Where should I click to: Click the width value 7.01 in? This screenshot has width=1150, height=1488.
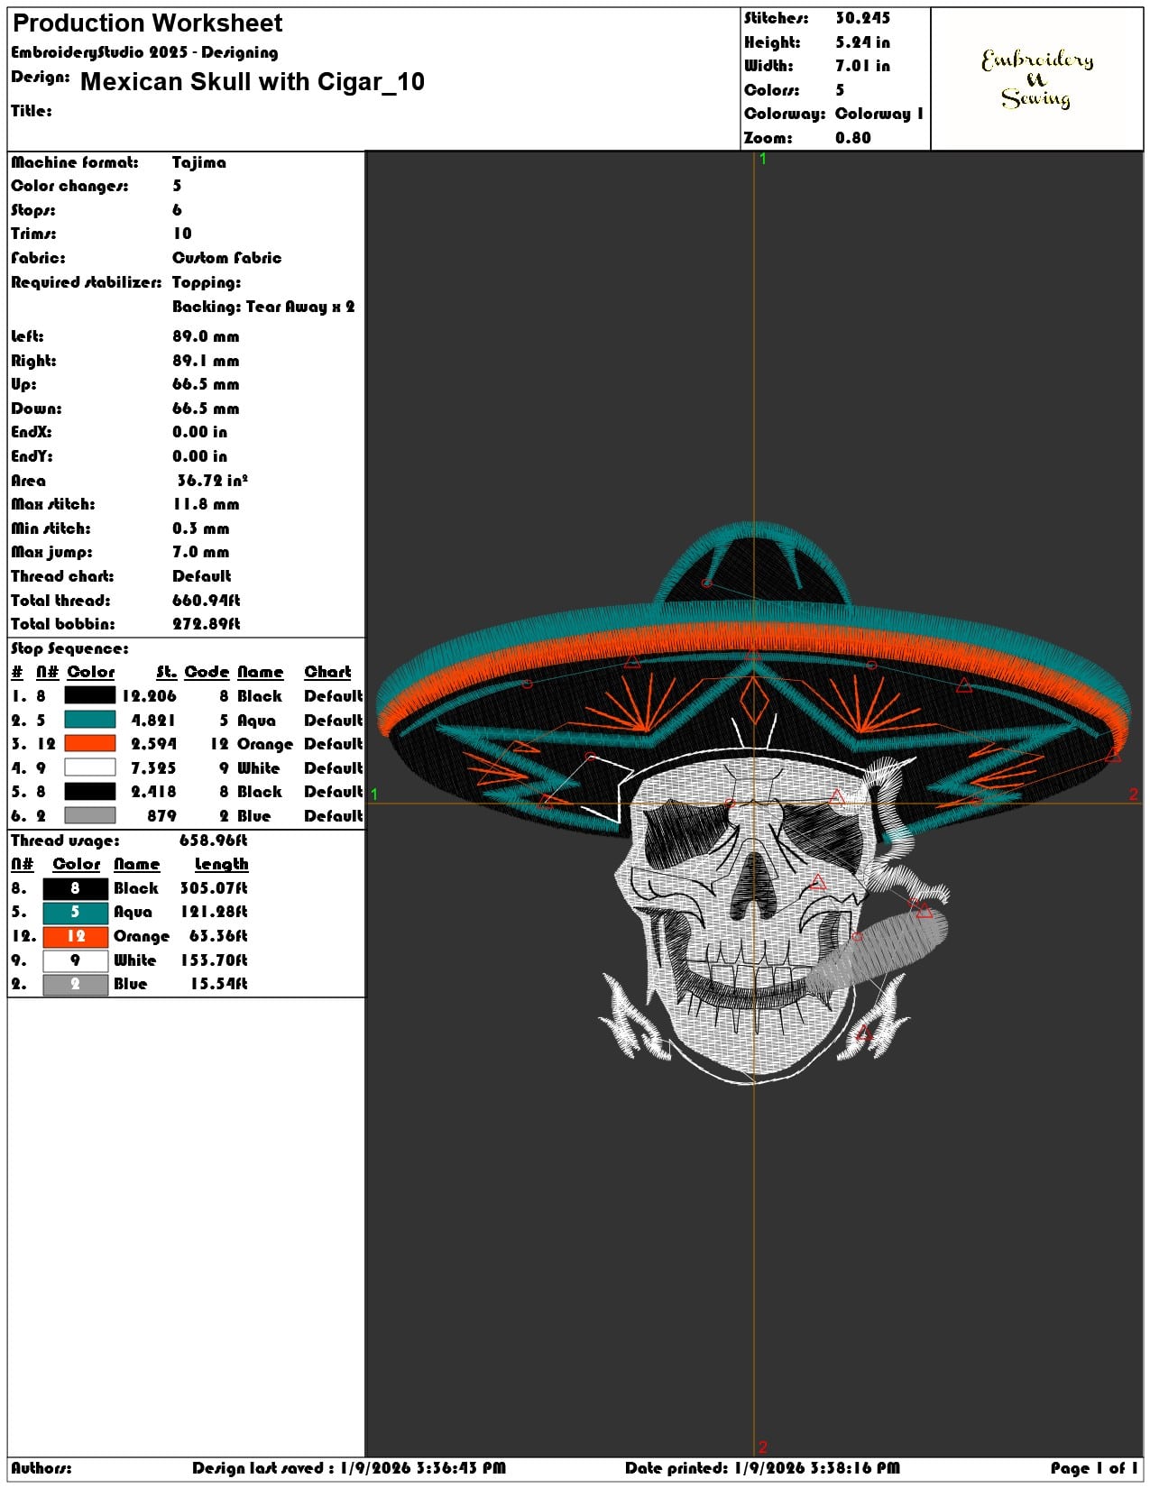[x=862, y=66]
